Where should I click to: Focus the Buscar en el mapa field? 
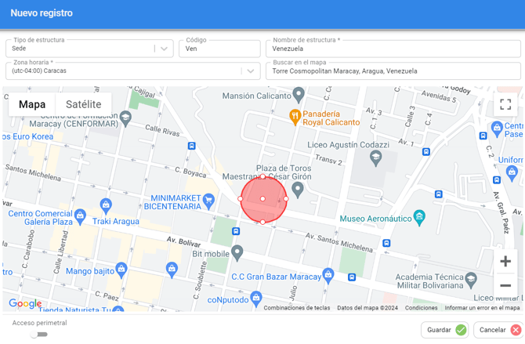coord(393,71)
